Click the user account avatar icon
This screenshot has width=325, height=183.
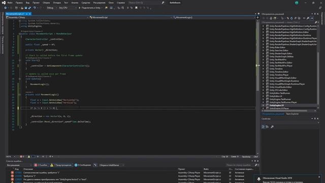(297, 3)
